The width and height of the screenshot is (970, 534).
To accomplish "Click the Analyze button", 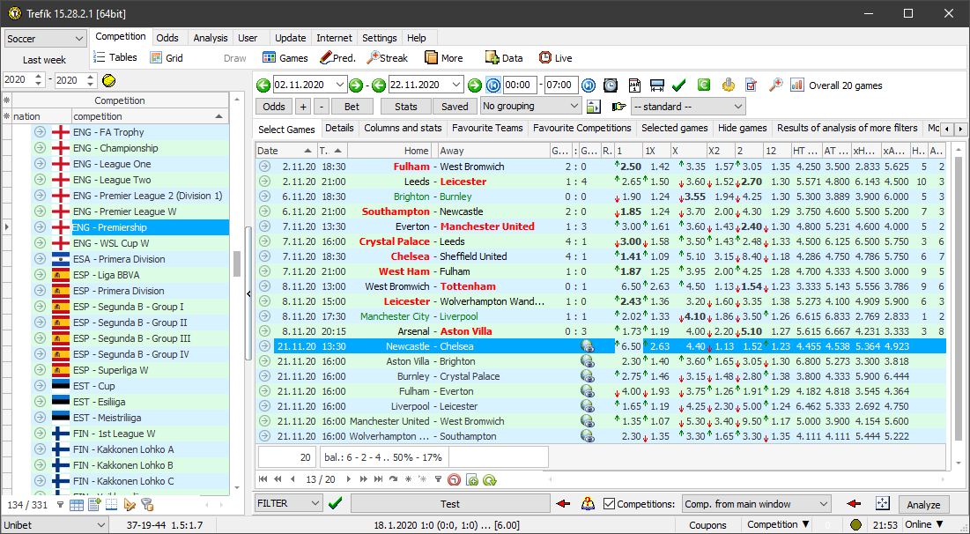I will (923, 505).
